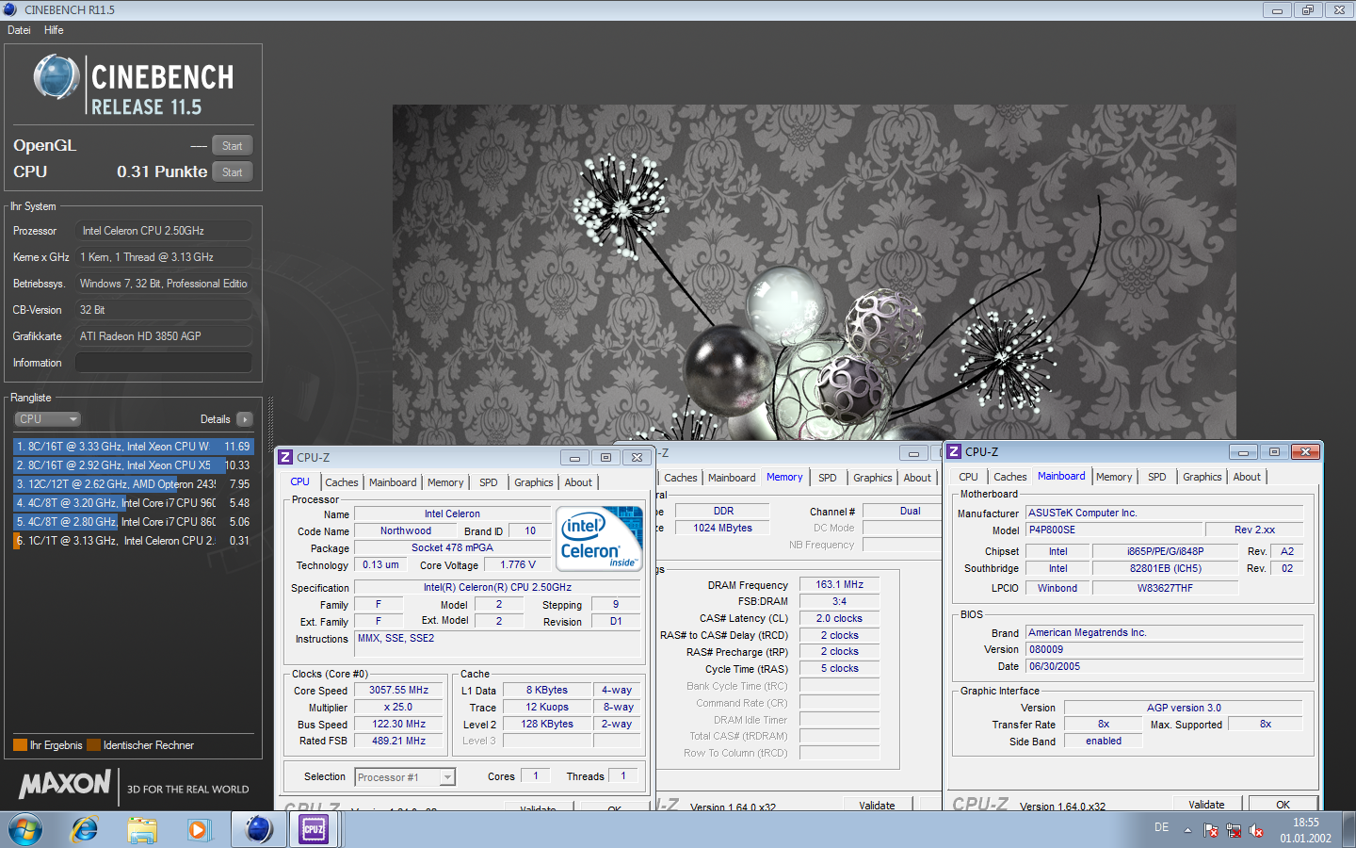The width and height of the screenshot is (1356, 848).
Task: Open Graphics tab in middle CPU-Z window
Action: pyautogui.click(x=873, y=478)
